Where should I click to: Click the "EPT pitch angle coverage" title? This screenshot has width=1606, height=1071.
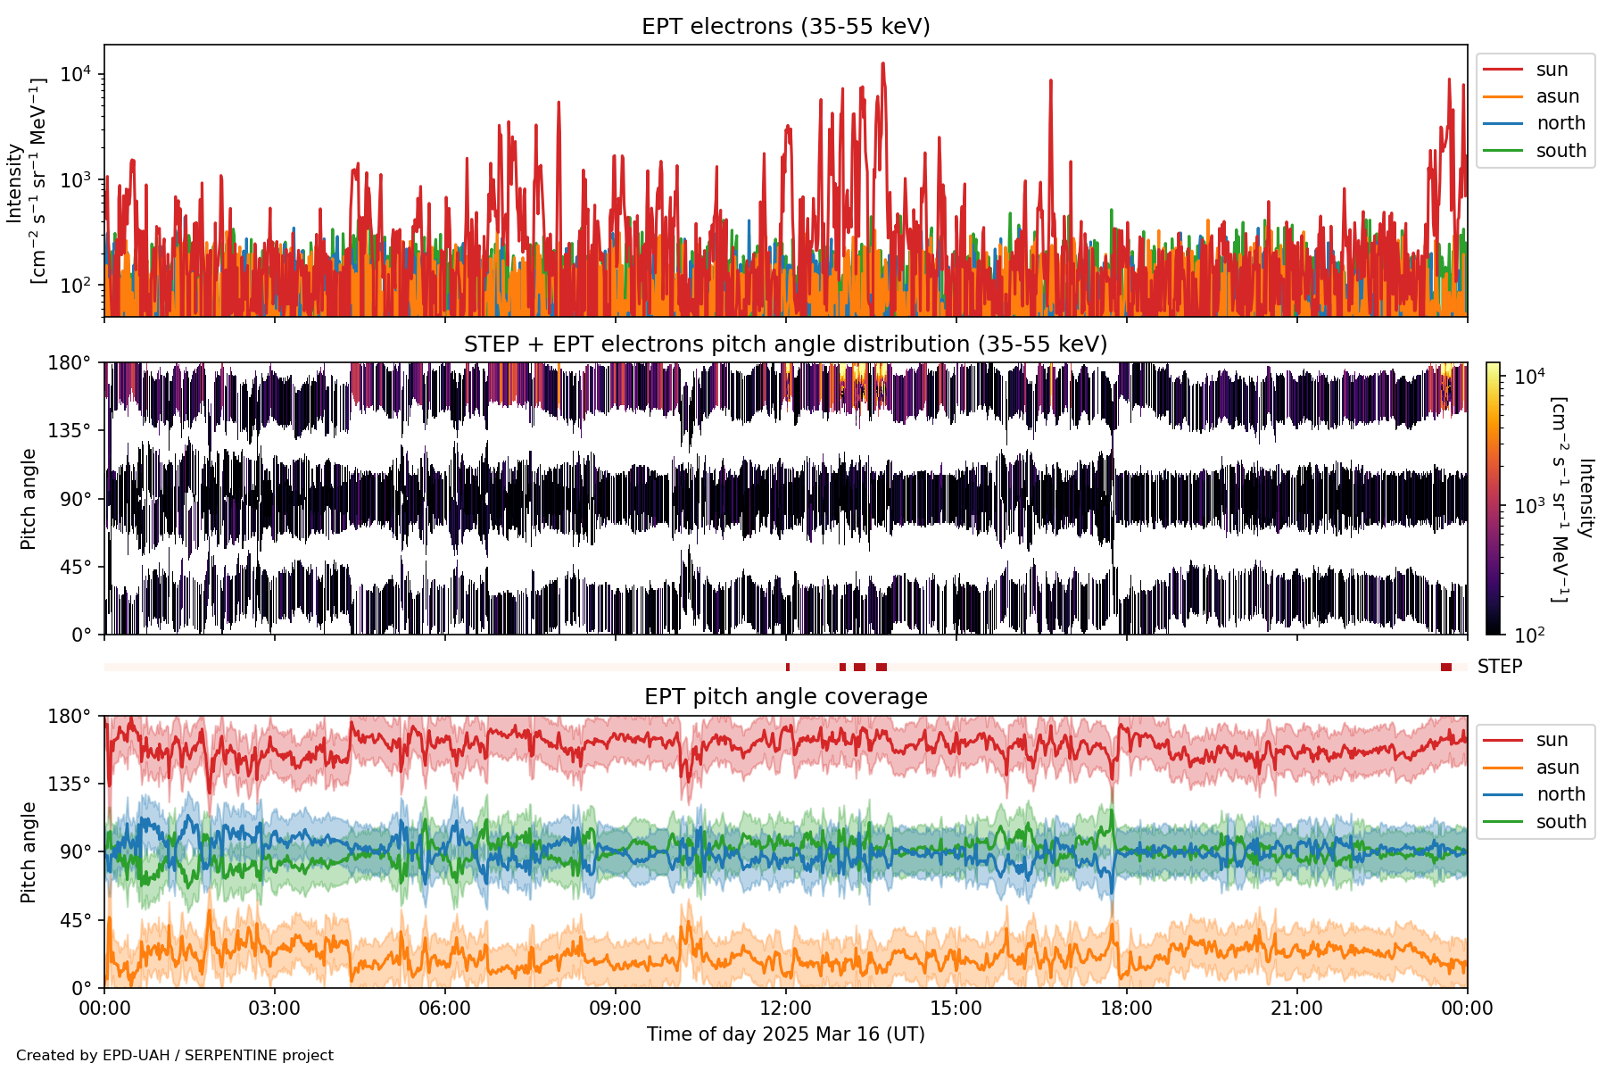[785, 697]
